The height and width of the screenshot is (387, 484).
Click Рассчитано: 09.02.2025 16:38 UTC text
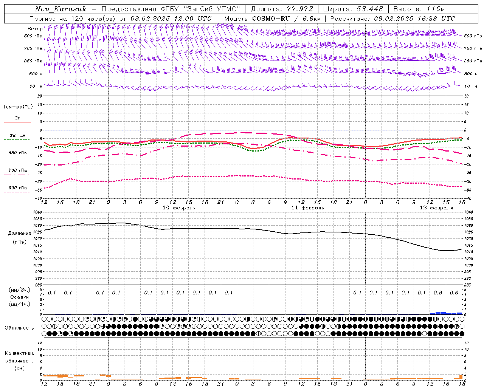(x=392, y=19)
